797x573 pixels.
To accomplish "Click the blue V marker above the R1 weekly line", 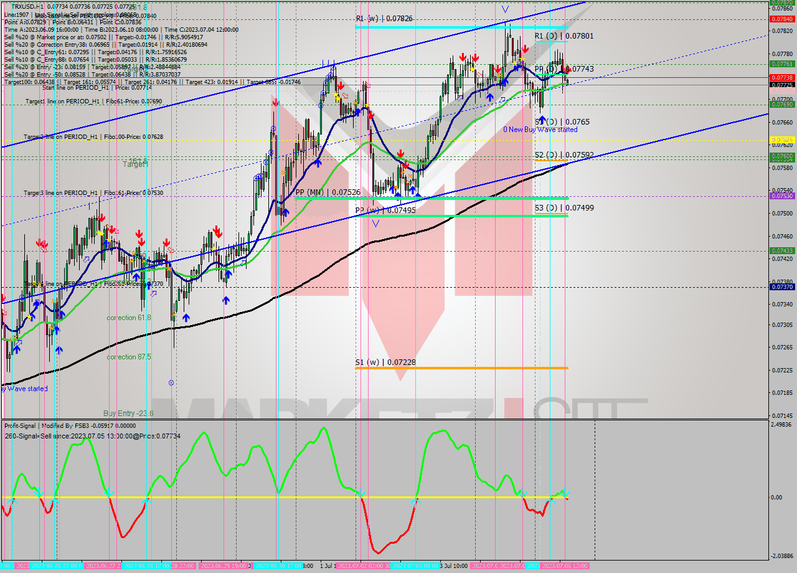I will 505,9.
